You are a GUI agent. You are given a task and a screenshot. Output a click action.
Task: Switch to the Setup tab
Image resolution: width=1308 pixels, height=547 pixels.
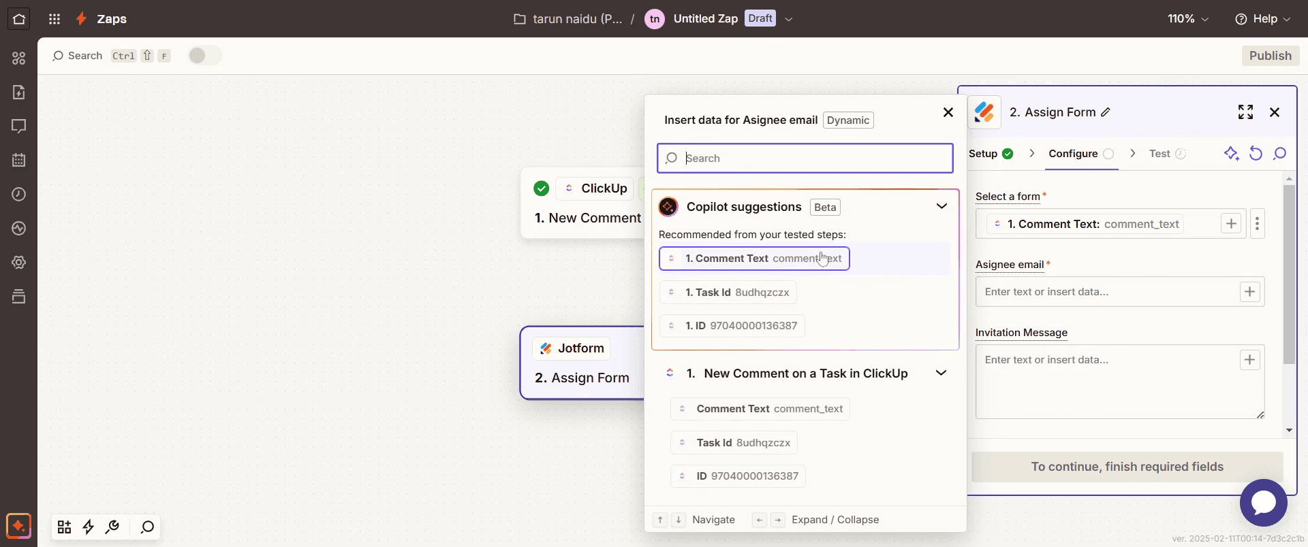point(991,154)
